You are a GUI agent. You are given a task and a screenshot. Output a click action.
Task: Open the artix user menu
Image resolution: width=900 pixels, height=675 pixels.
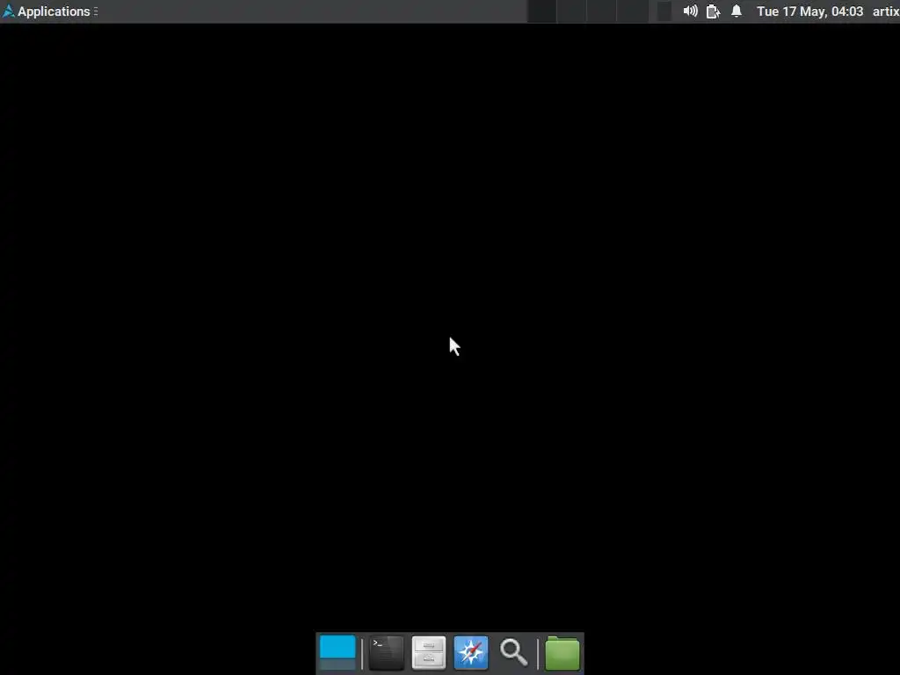(886, 11)
